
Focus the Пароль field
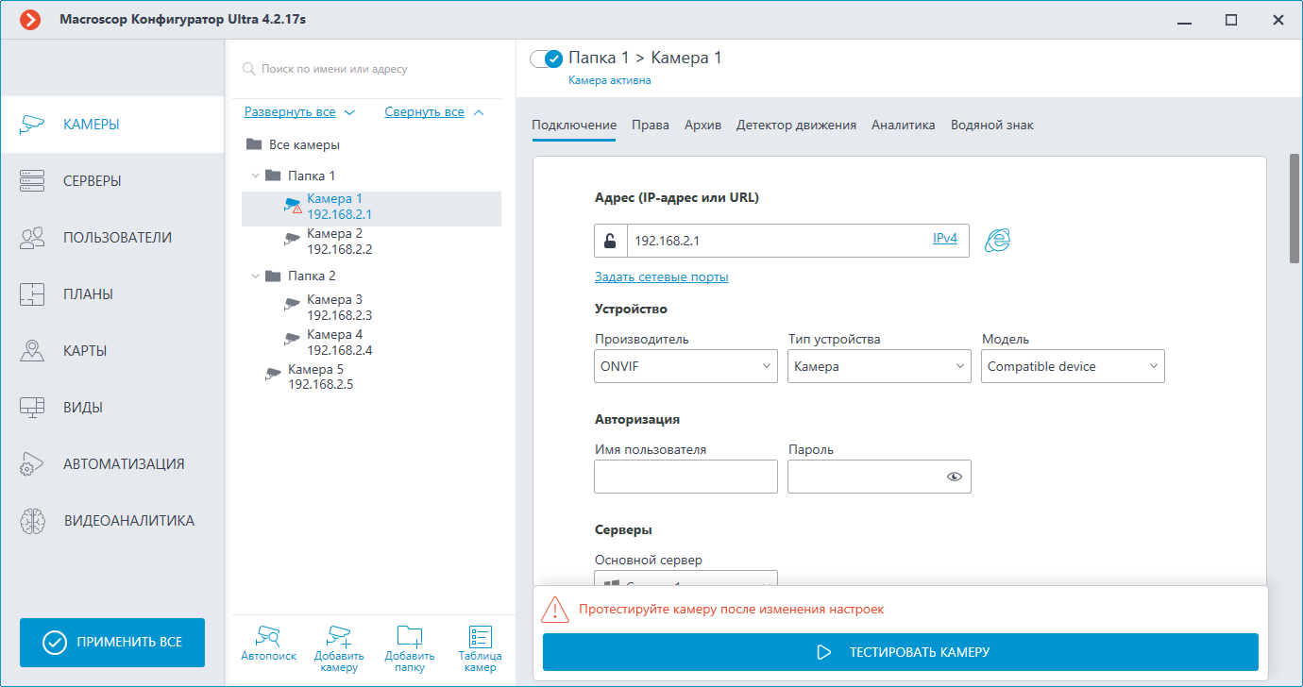pos(879,477)
